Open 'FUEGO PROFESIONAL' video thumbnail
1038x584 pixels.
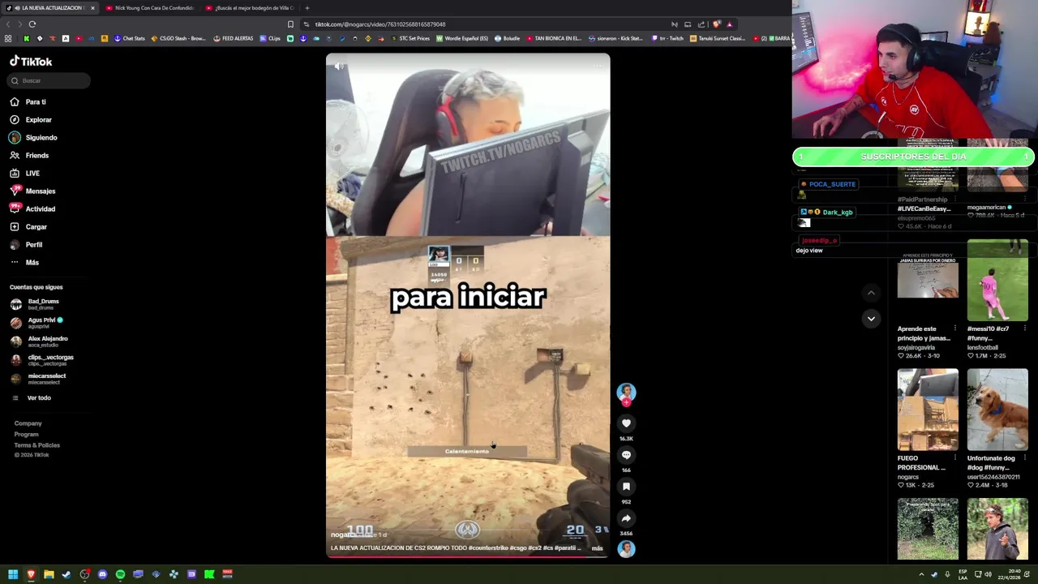[x=928, y=410]
